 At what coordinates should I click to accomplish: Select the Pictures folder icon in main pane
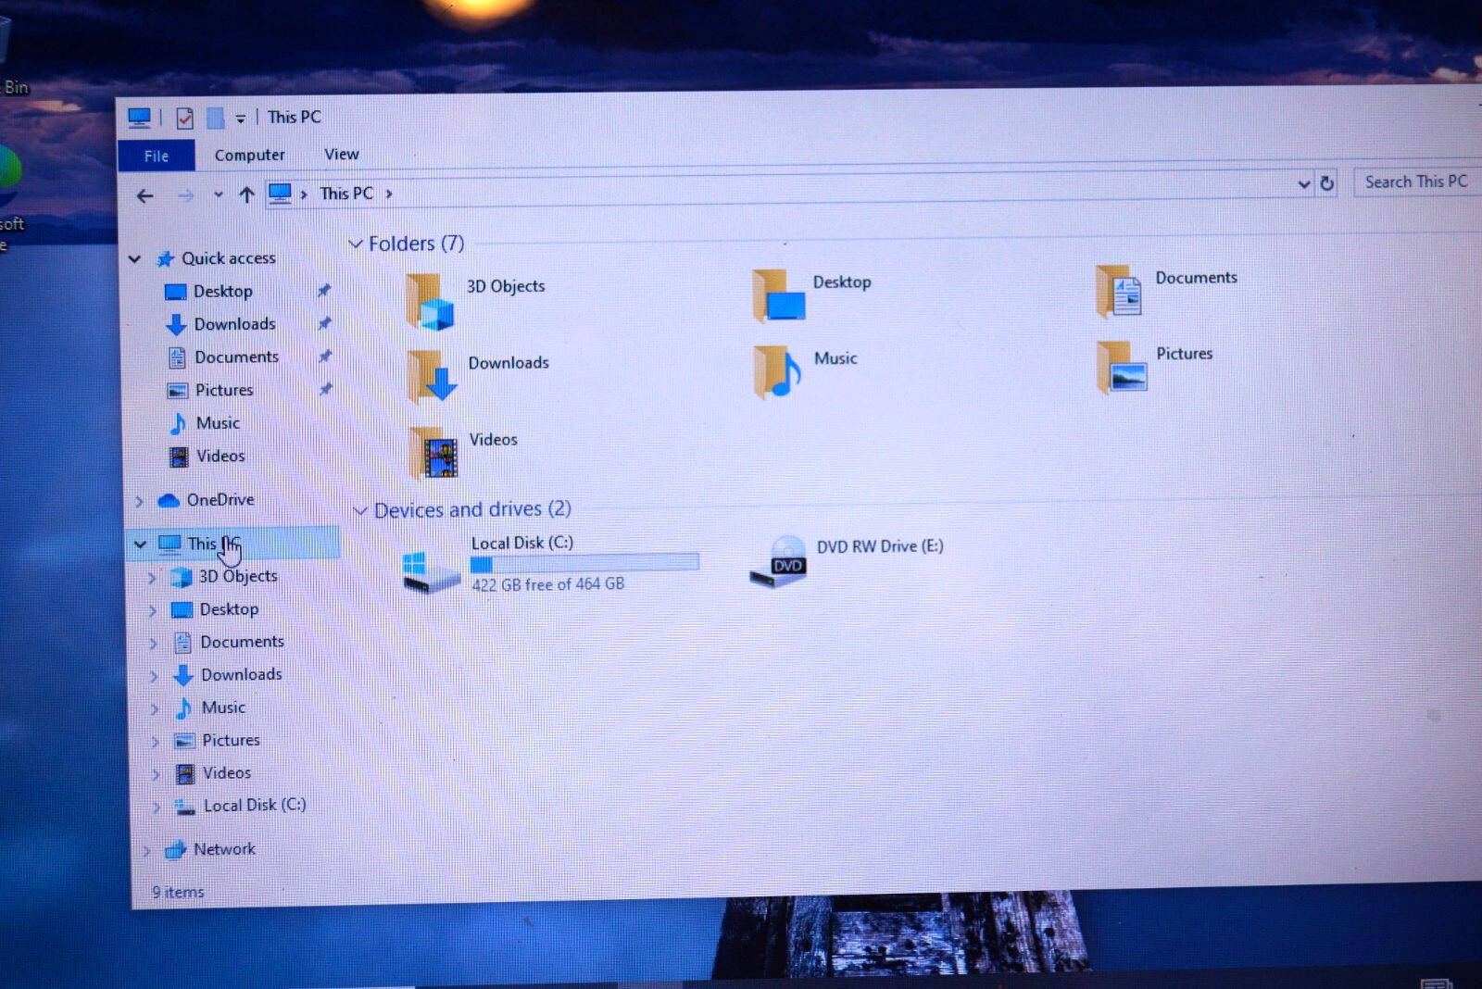(1123, 367)
